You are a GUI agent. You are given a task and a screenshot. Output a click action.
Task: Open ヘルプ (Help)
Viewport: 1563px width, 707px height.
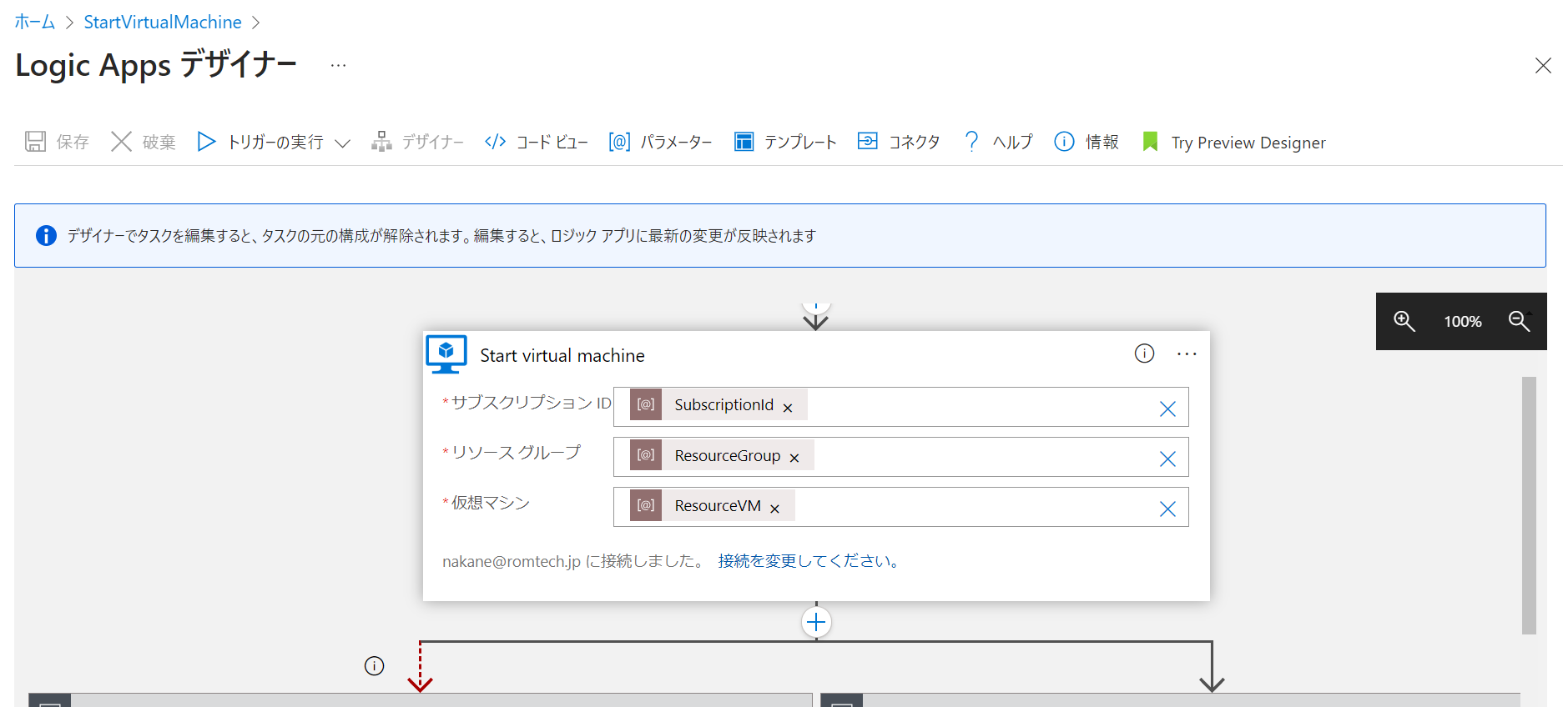pyautogui.click(x=997, y=142)
